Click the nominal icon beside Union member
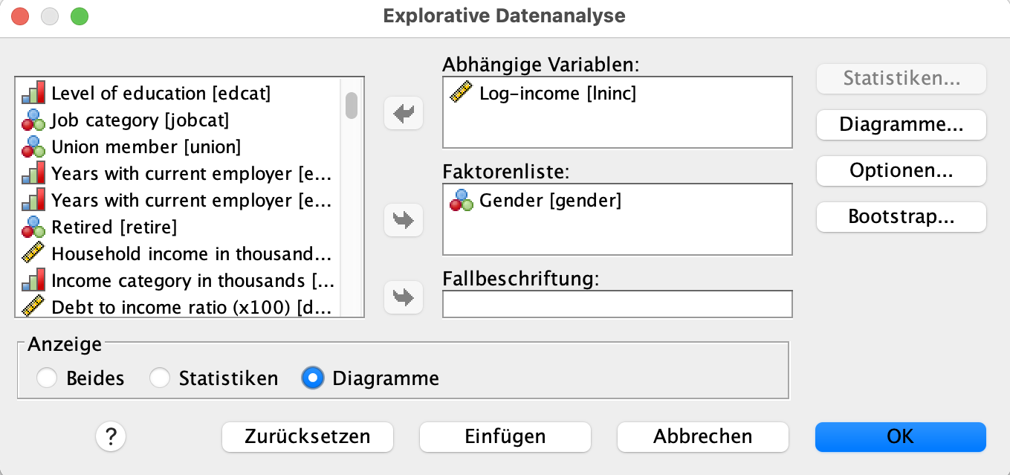This screenshot has width=1010, height=475. tap(33, 147)
